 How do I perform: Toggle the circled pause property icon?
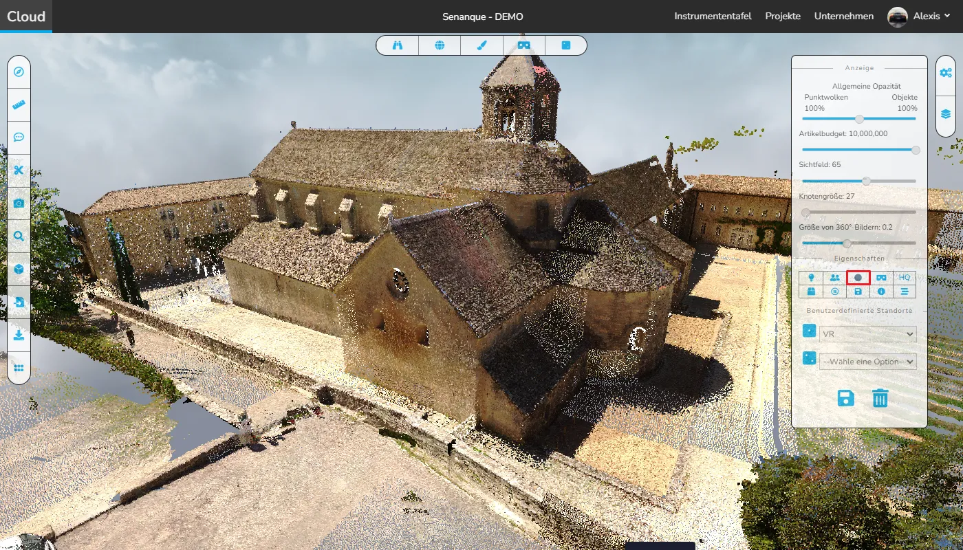coord(835,291)
